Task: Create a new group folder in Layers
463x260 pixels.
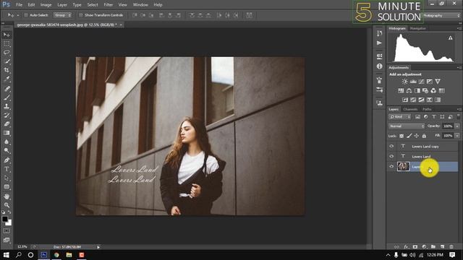Action: coord(433,247)
